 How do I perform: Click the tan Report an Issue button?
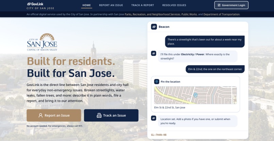pyautogui.click(x=54, y=115)
